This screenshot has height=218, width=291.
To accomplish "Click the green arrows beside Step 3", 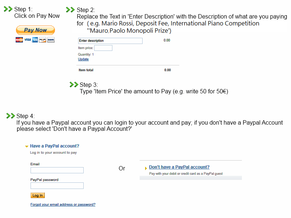I will [74, 85].
